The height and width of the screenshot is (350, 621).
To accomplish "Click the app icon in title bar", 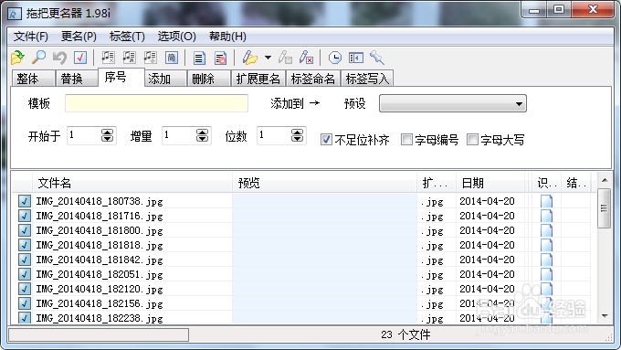I will tap(15, 14).
